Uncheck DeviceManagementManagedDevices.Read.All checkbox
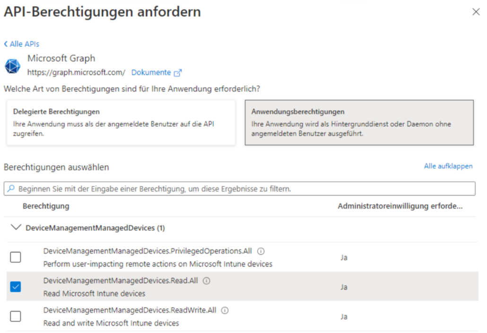The image size is (487, 333). [x=16, y=287]
